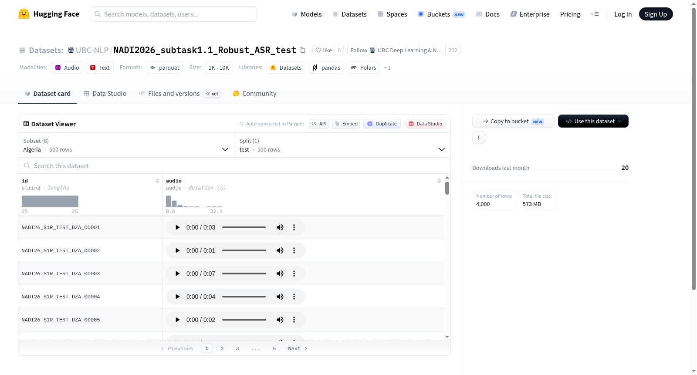Play audio for NADI26_S1R_TEST_DZA_00004
Image resolution: width=697 pixels, height=375 pixels.
(x=177, y=297)
